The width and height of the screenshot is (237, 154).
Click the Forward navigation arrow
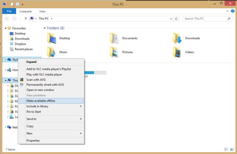[x=14, y=19]
